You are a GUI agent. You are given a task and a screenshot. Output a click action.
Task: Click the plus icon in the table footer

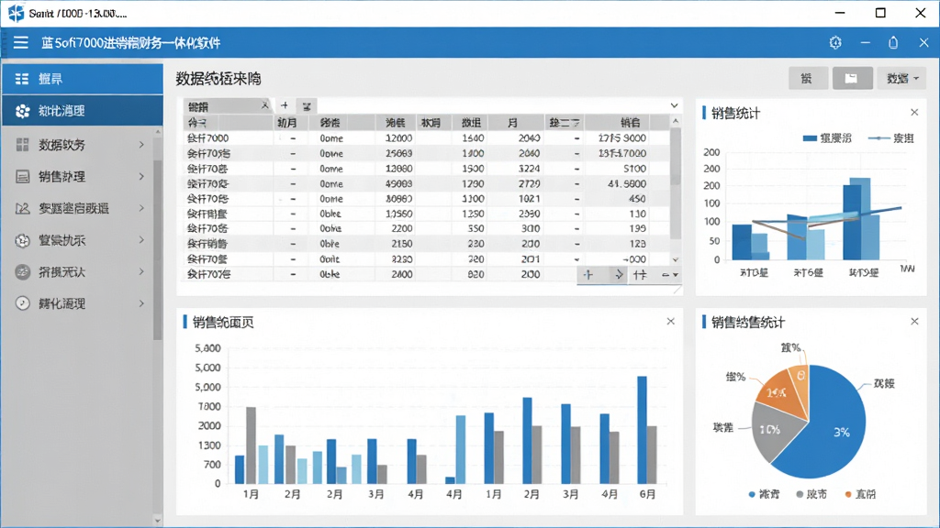point(588,275)
